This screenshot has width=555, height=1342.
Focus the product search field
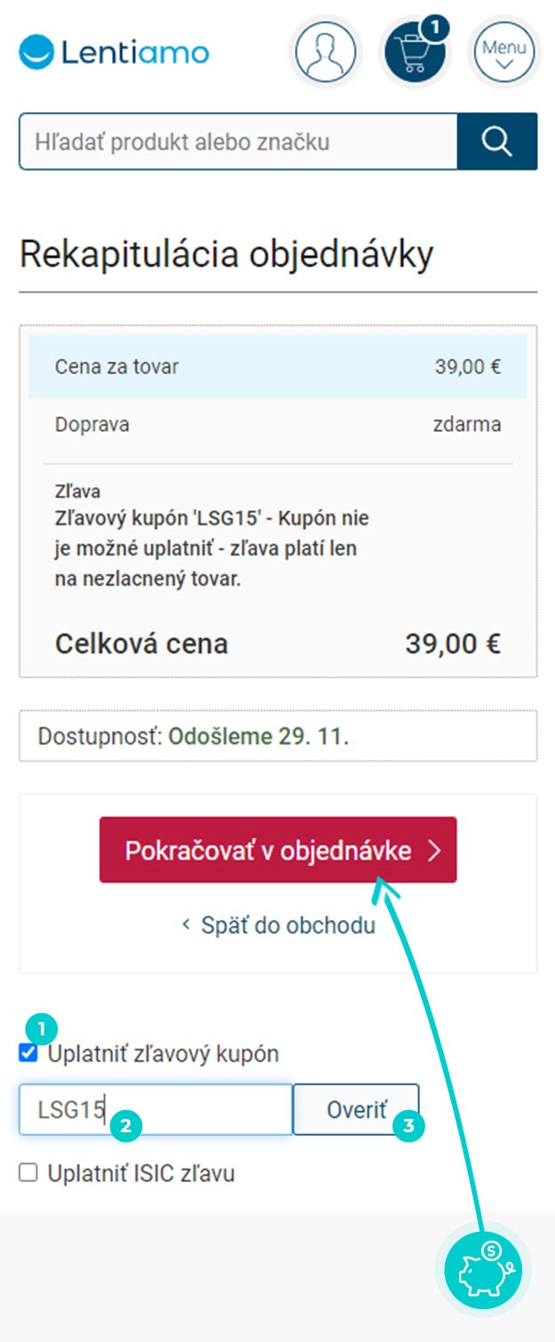click(x=238, y=140)
